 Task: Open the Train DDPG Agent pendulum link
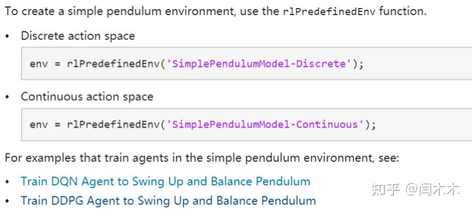(168, 200)
